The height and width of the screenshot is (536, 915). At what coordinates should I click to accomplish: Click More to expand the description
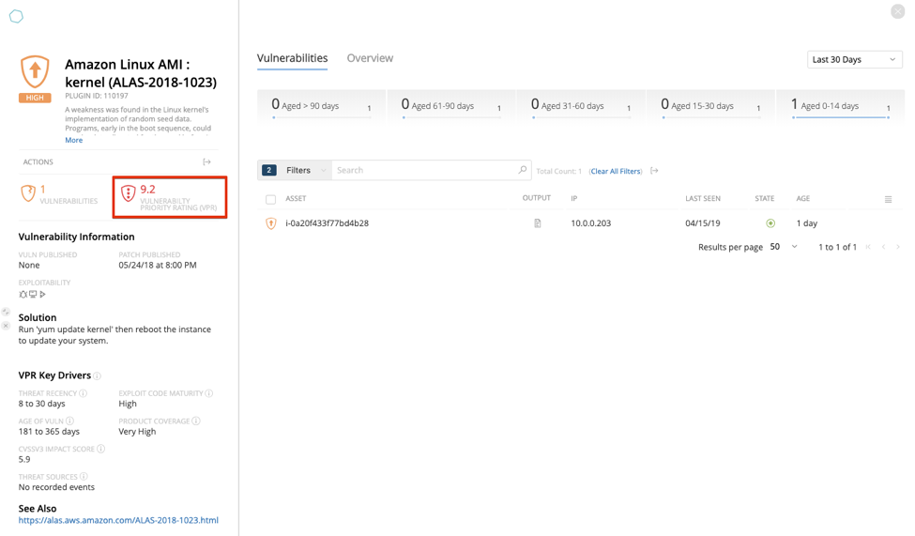73,140
